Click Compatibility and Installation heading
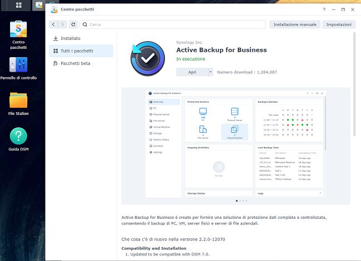361x261 pixels. pyautogui.click(x=154, y=248)
